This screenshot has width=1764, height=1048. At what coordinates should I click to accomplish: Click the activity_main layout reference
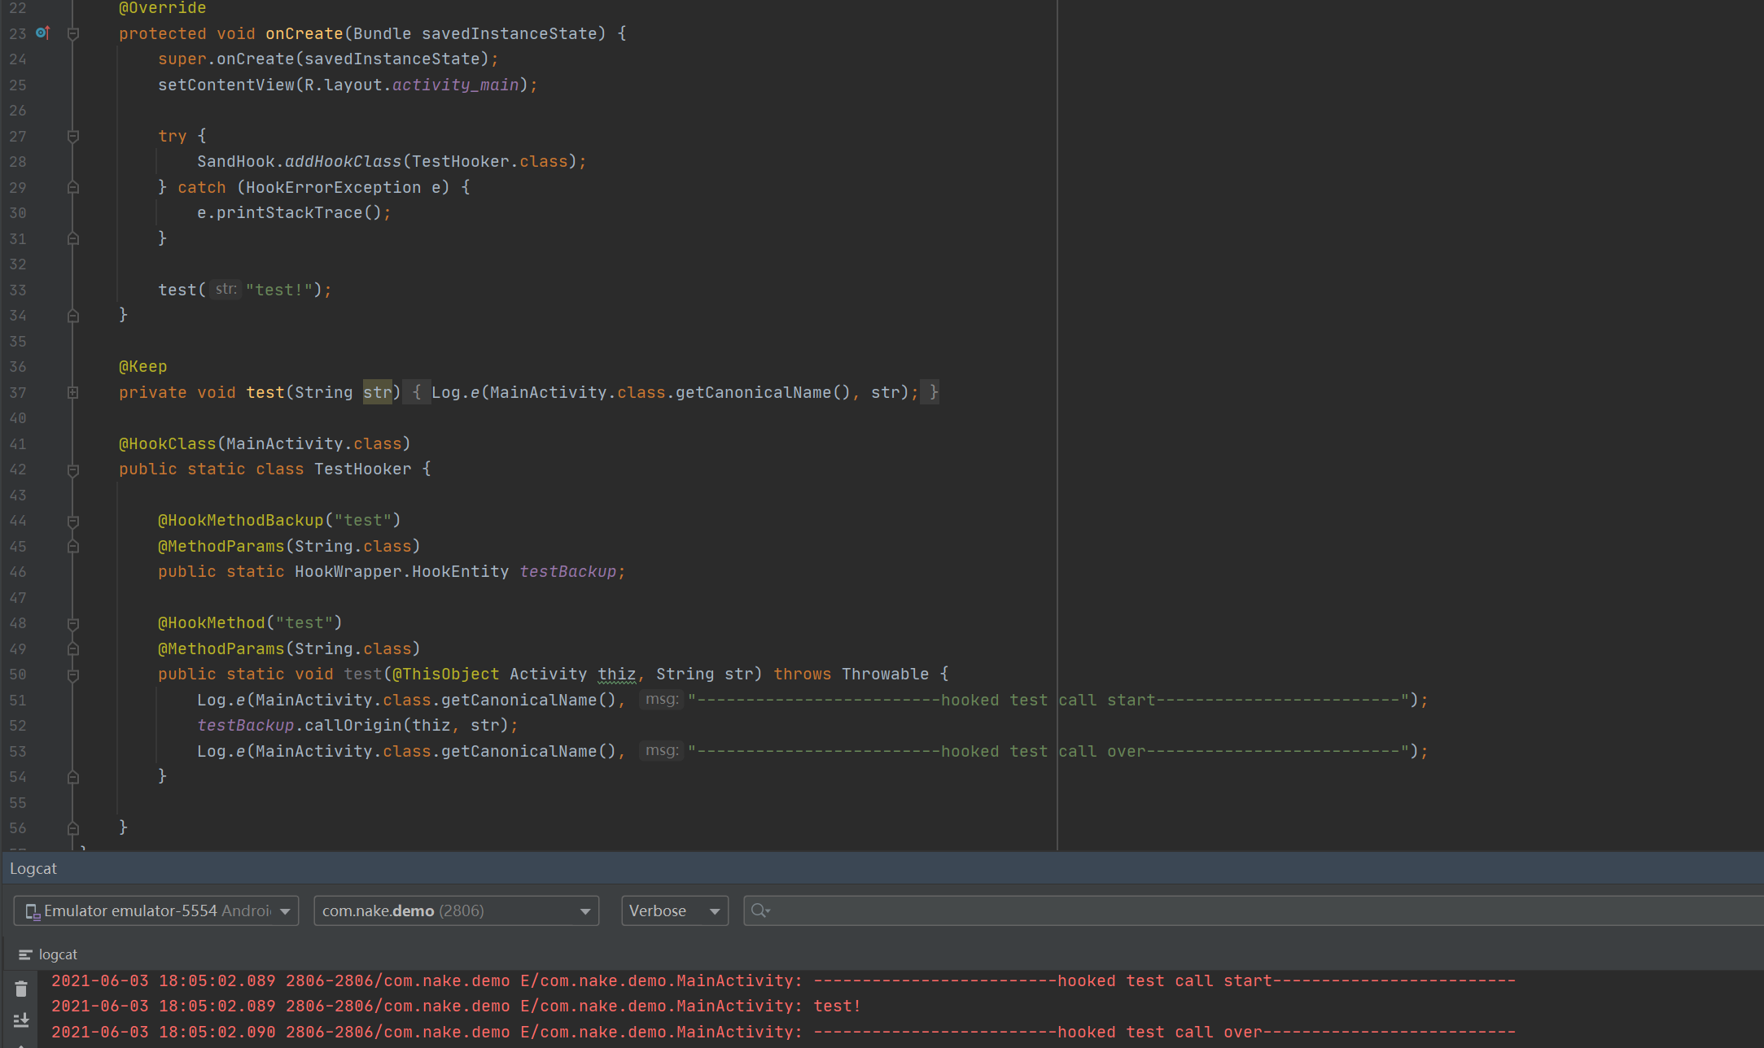455,85
